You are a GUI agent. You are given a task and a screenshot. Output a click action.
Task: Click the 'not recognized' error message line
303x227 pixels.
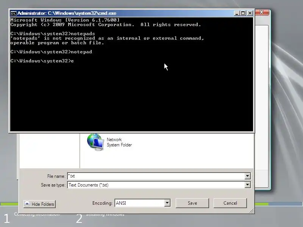point(107,38)
